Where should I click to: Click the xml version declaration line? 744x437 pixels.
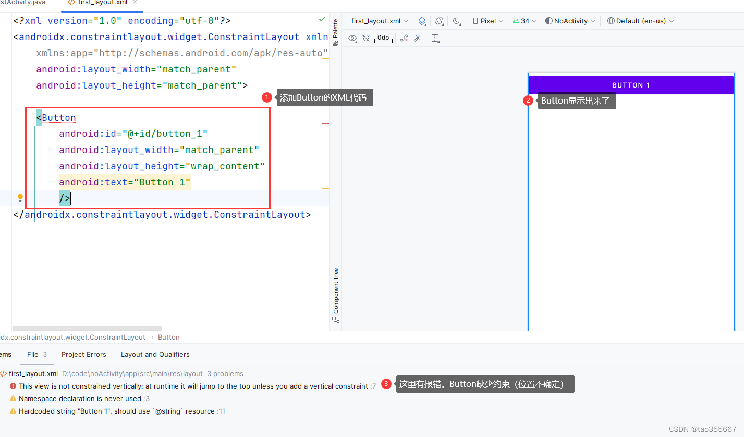(x=122, y=21)
